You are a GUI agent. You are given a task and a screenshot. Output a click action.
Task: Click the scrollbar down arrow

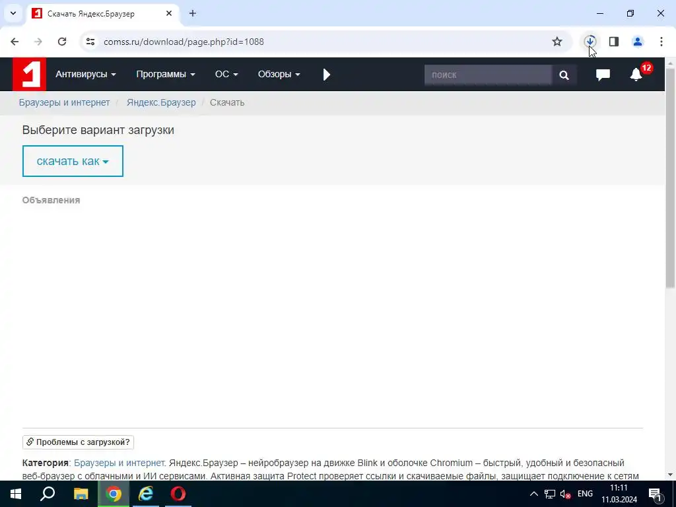pyautogui.click(x=671, y=475)
